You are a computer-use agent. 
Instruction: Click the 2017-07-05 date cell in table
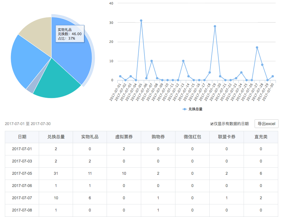22,173
